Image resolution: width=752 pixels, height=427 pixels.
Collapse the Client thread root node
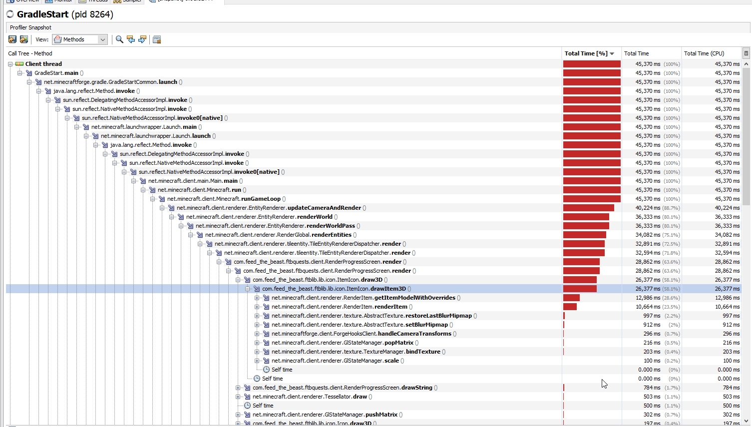pyautogui.click(x=10, y=64)
